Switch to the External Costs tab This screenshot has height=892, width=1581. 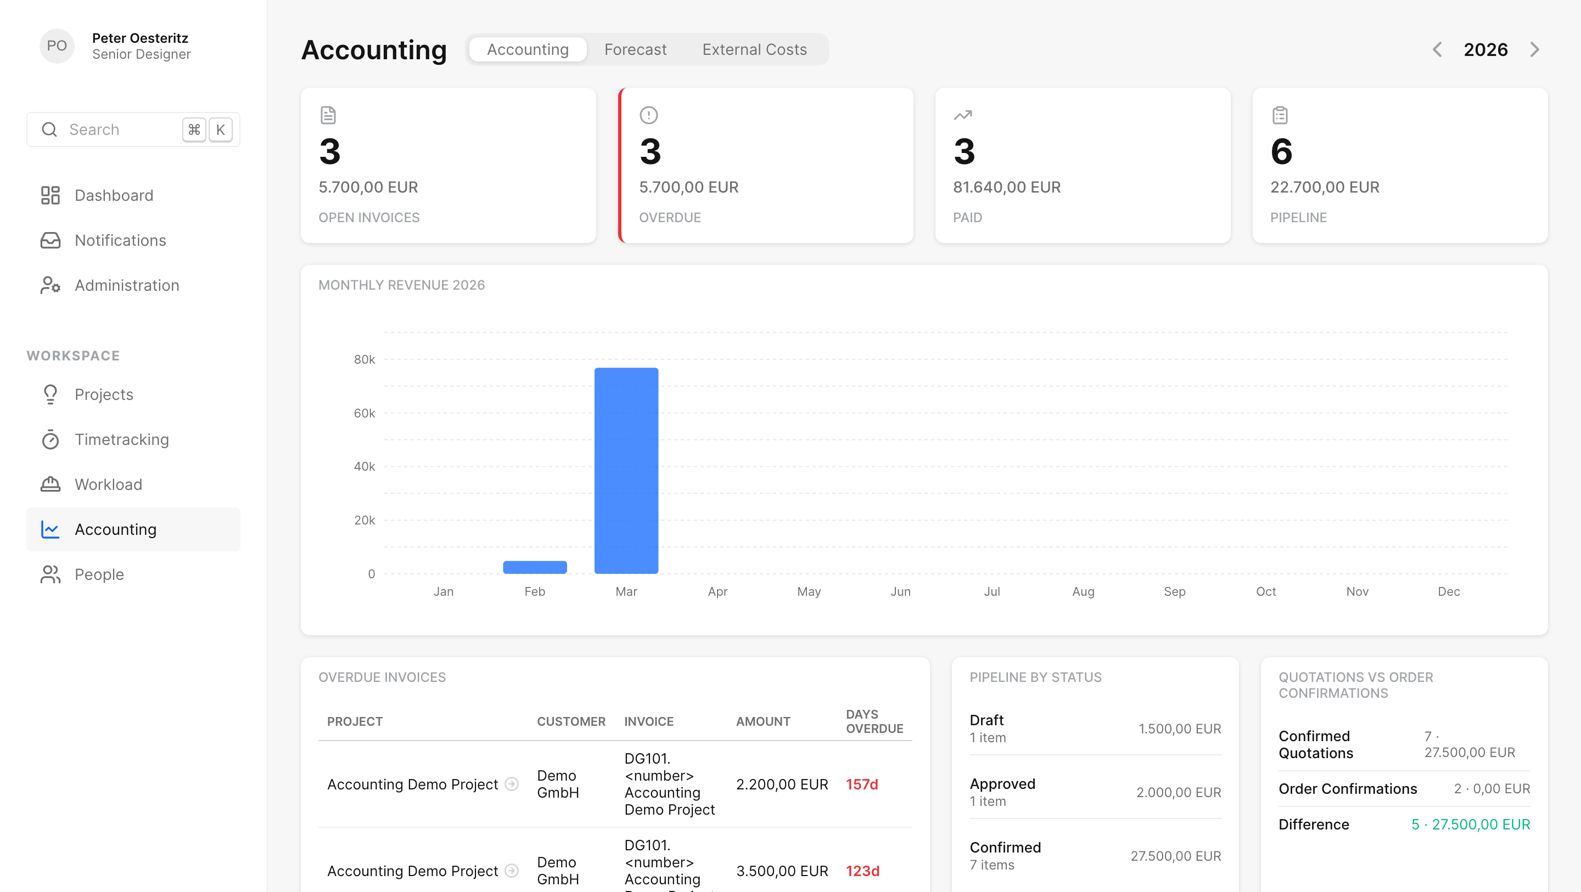coord(754,50)
